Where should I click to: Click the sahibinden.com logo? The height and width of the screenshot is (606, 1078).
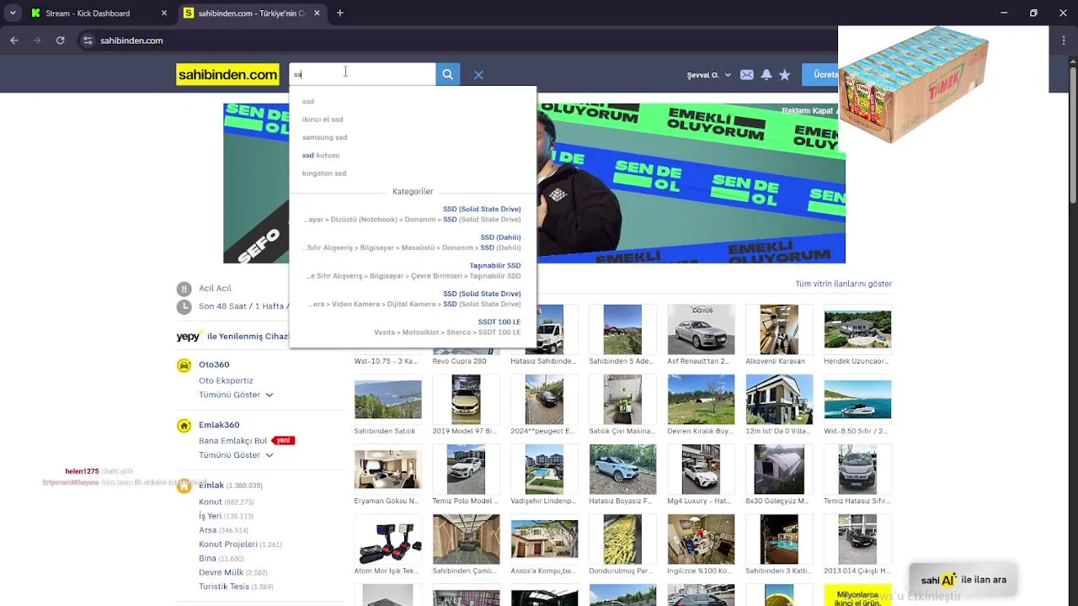pos(227,75)
